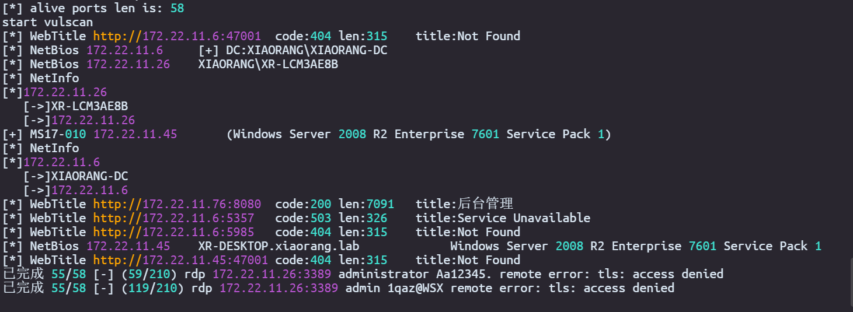Click the 1qaz@WSX password text
853x312 pixels.
coord(415,288)
